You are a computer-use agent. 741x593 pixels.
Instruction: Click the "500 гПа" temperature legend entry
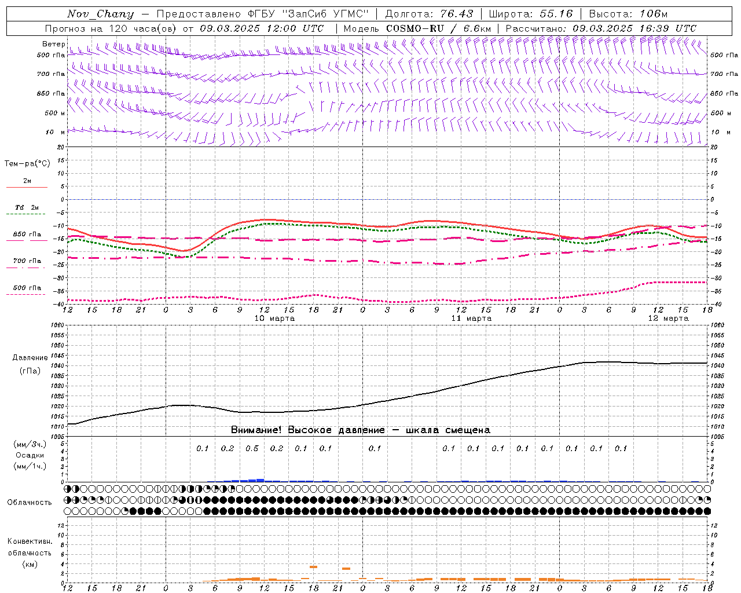pyautogui.click(x=27, y=288)
